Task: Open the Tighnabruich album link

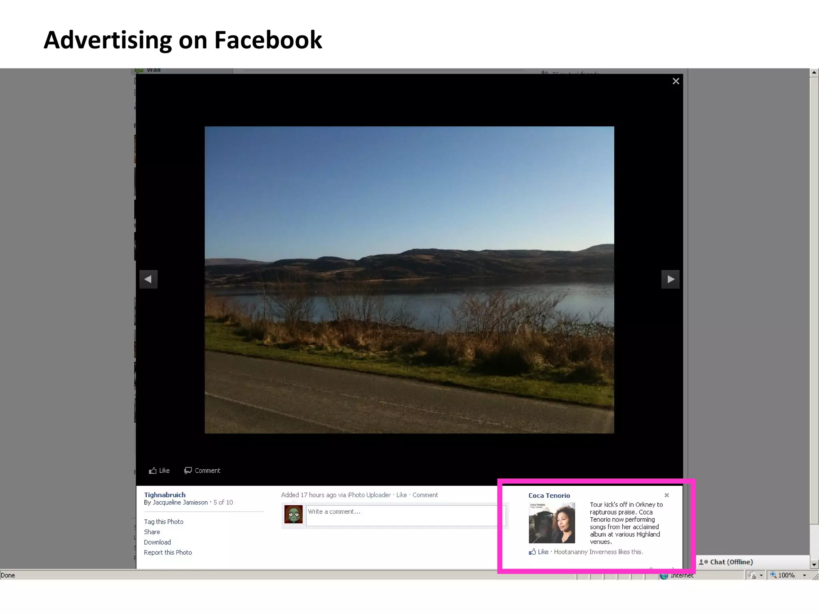Action: coord(165,495)
